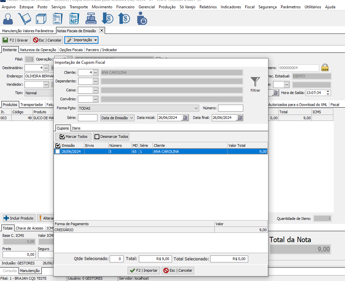Open the cash register icon
The width and height of the screenshot is (345, 281).
(x=90, y=18)
